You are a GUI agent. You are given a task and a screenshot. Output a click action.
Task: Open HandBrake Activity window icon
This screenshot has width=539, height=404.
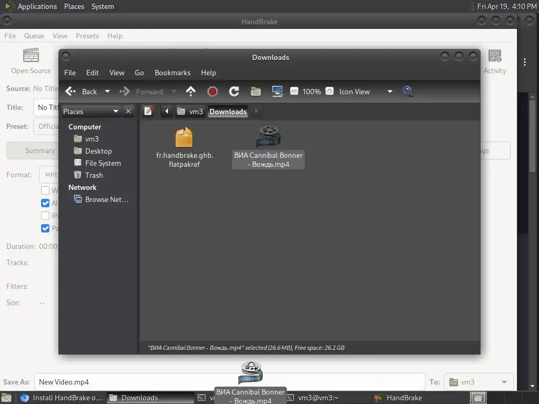(495, 61)
